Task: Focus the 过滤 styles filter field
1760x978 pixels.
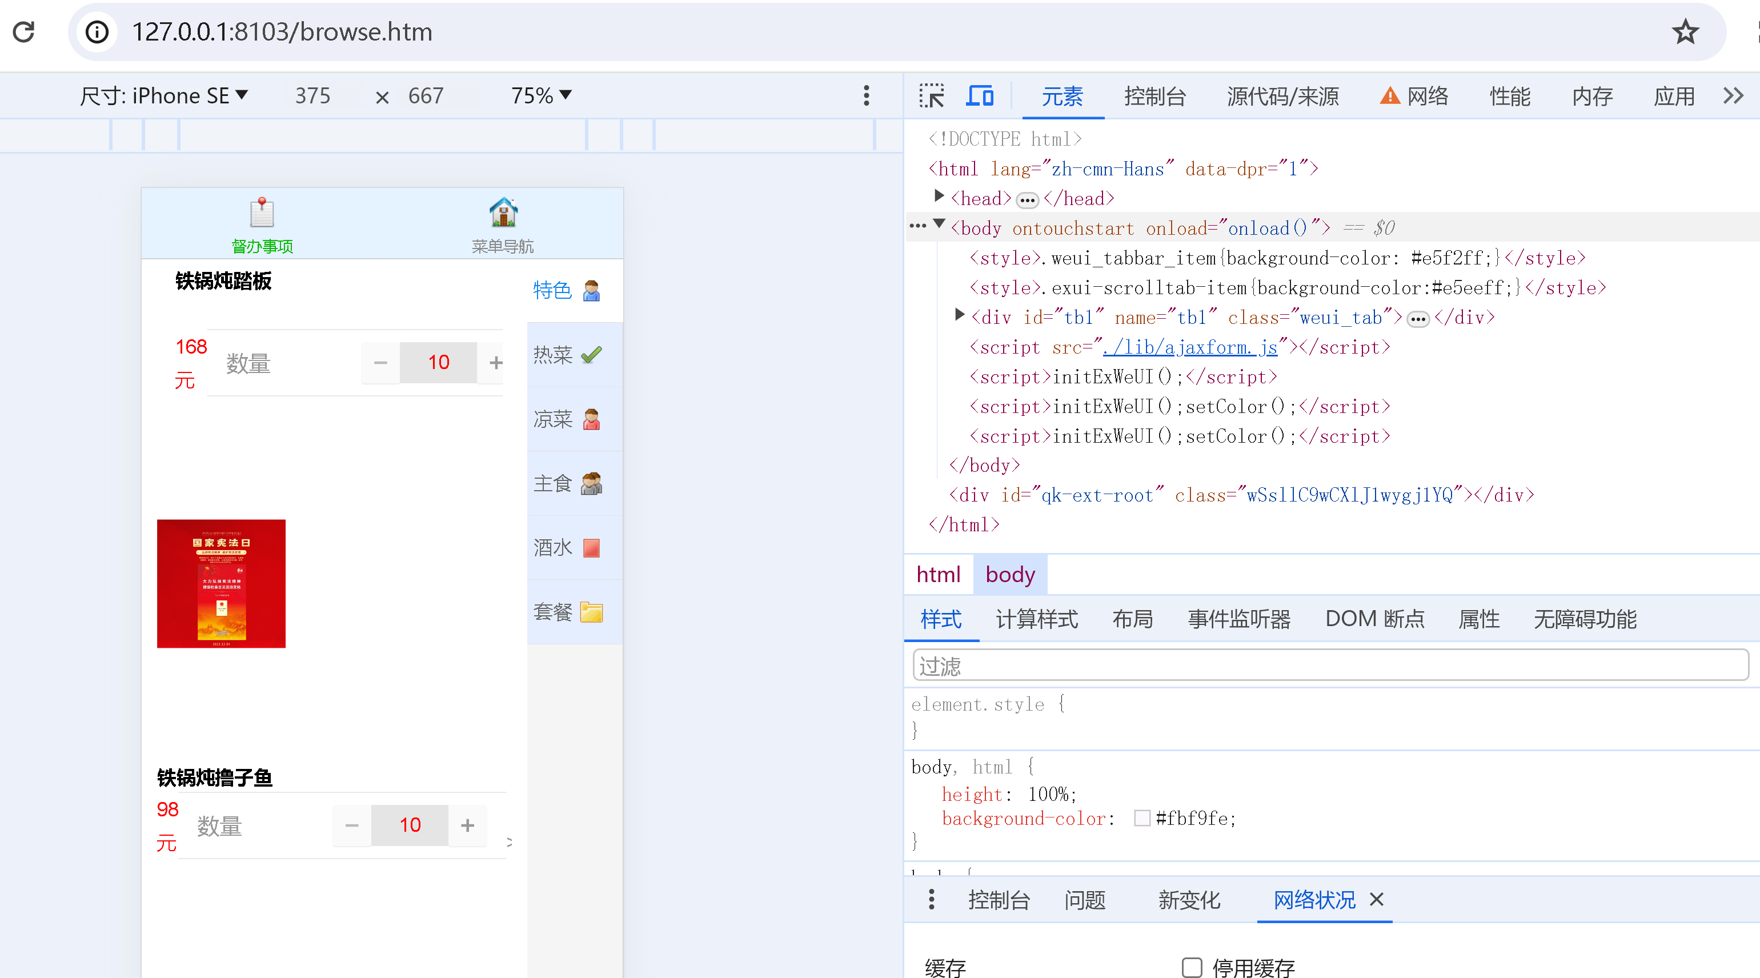Action: (x=1330, y=666)
